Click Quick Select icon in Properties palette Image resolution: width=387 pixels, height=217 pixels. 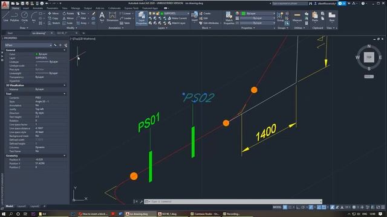pyautogui.click(x=65, y=45)
